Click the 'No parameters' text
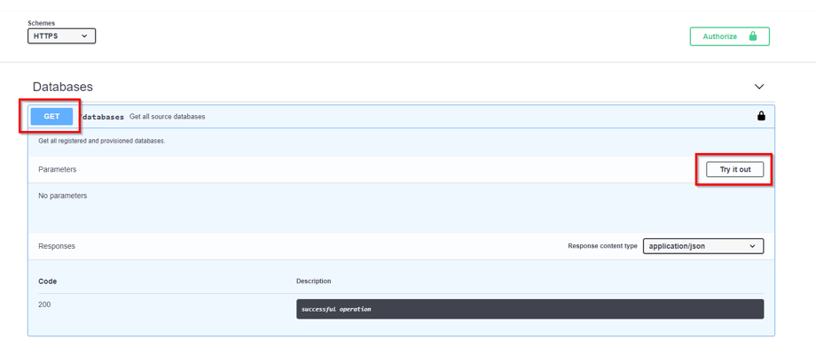This screenshot has width=816, height=339. click(62, 196)
